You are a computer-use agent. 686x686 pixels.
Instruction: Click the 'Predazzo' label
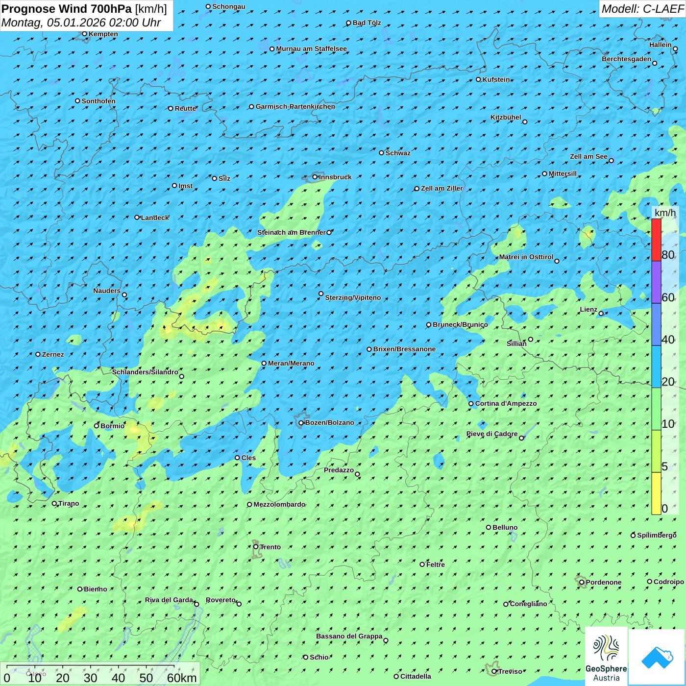[339, 470]
